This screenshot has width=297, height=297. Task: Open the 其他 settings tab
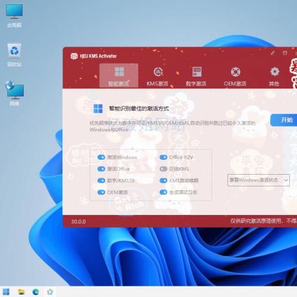[274, 77]
